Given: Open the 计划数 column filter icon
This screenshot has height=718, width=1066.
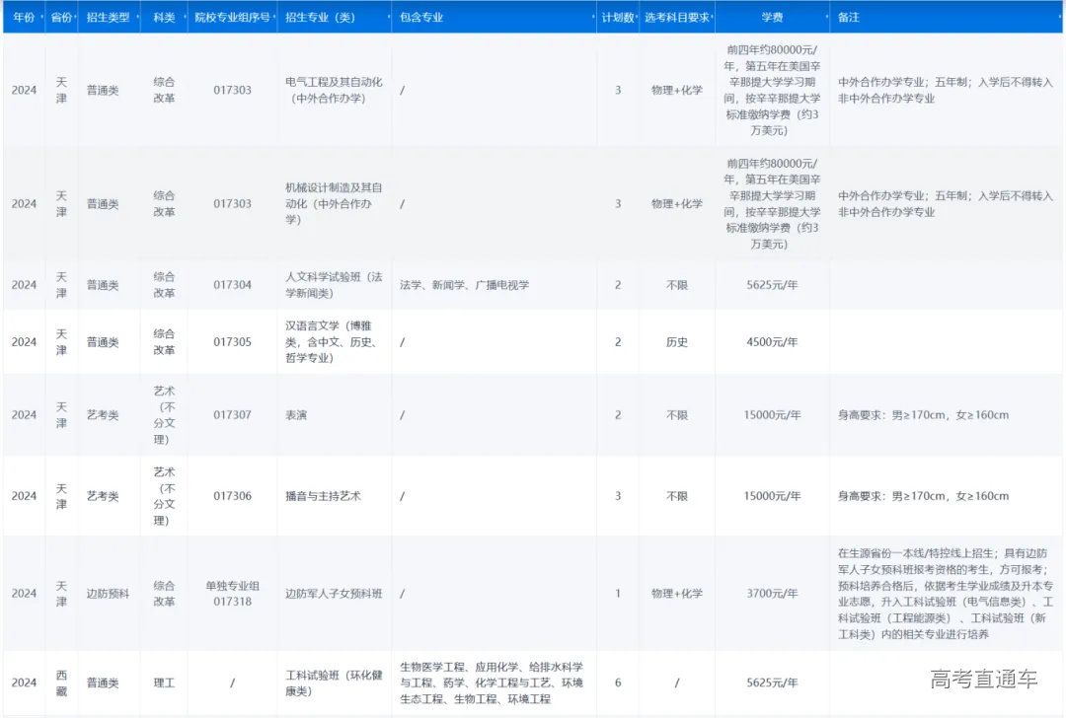Looking at the screenshot, I should click(x=639, y=17).
